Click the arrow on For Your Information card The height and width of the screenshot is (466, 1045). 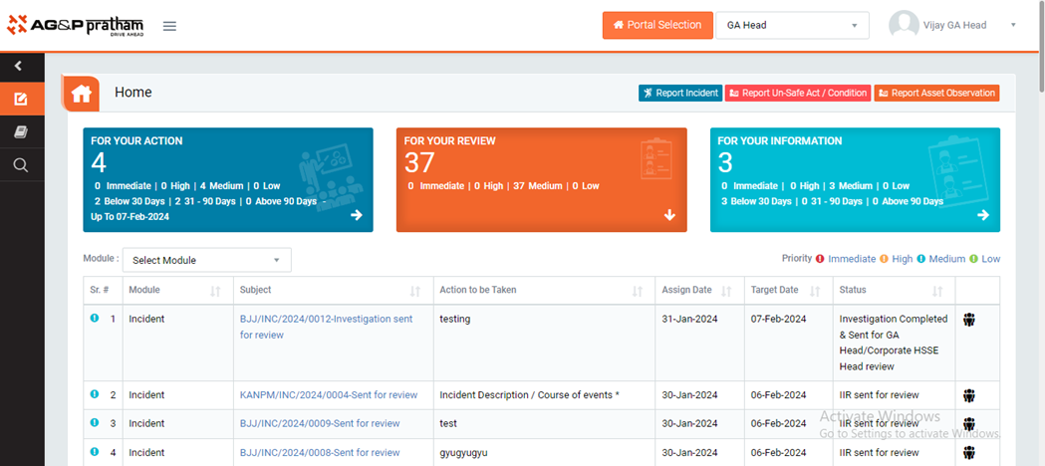tap(982, 215)
